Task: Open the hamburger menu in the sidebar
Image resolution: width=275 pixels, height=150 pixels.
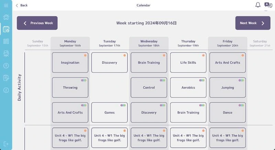Action: coord(6,5)
